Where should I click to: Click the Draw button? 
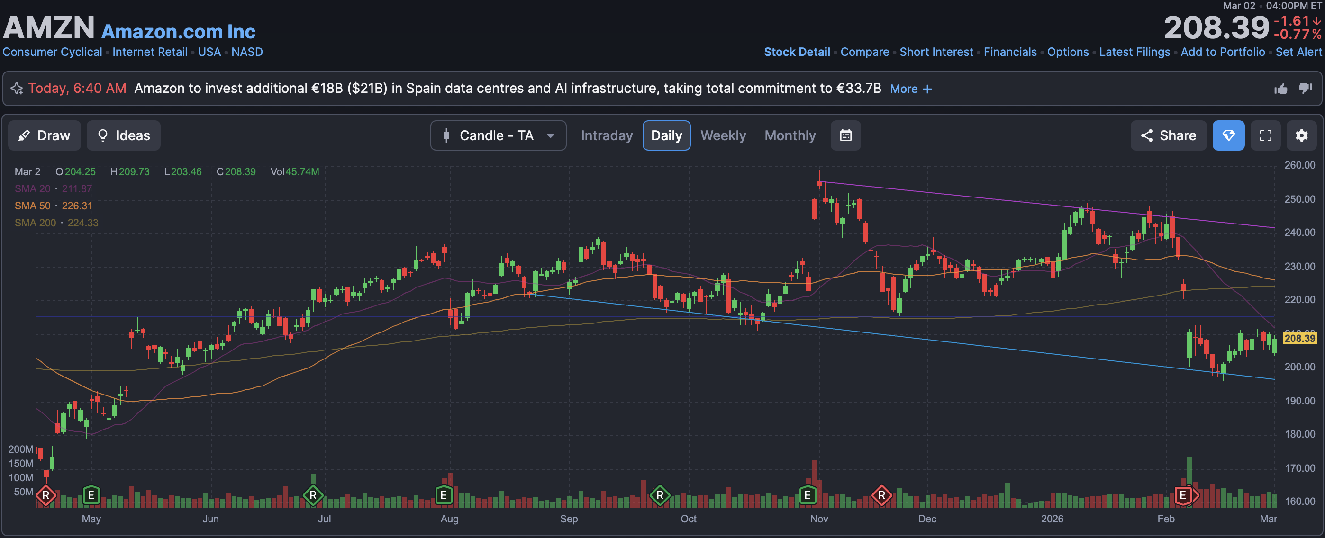(x=44, y=135)
